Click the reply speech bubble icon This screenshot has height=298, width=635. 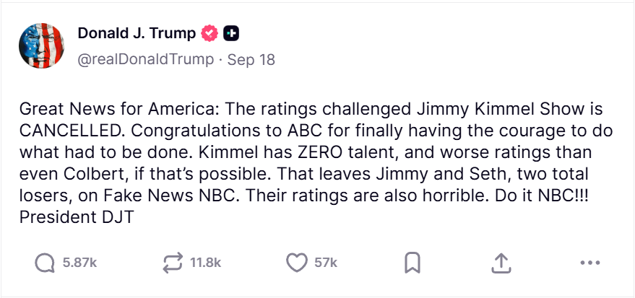tap(45, 263)
